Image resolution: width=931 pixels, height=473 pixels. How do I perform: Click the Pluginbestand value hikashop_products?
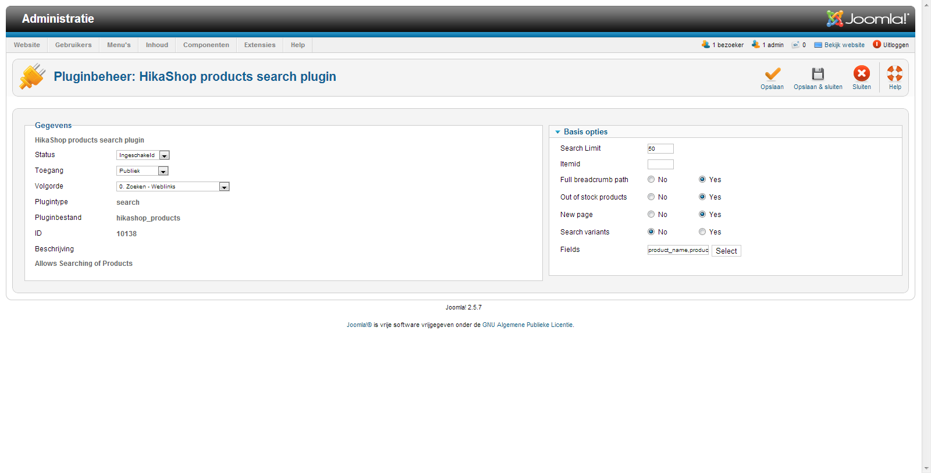[148, 218]
